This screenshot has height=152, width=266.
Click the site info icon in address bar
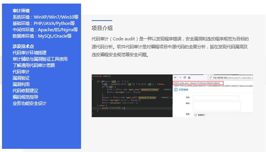(211, 78)
